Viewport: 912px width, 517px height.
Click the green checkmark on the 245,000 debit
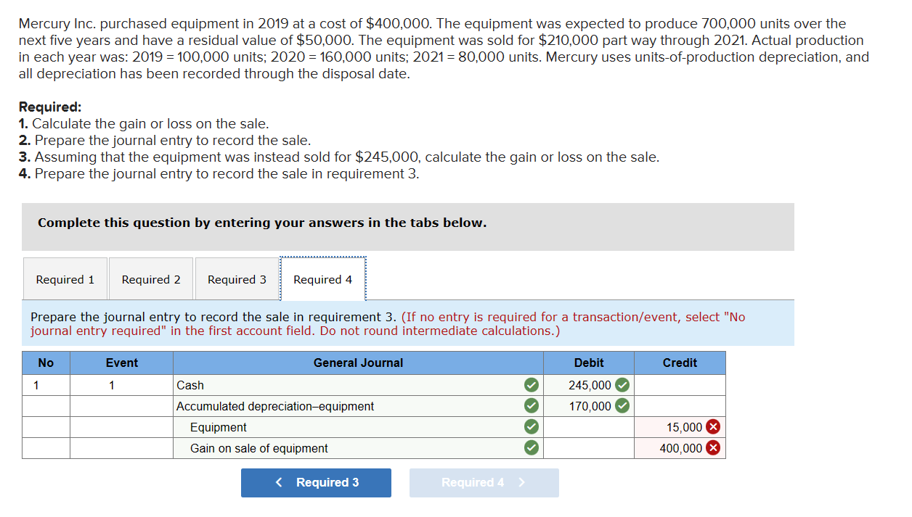coord(622,385)
